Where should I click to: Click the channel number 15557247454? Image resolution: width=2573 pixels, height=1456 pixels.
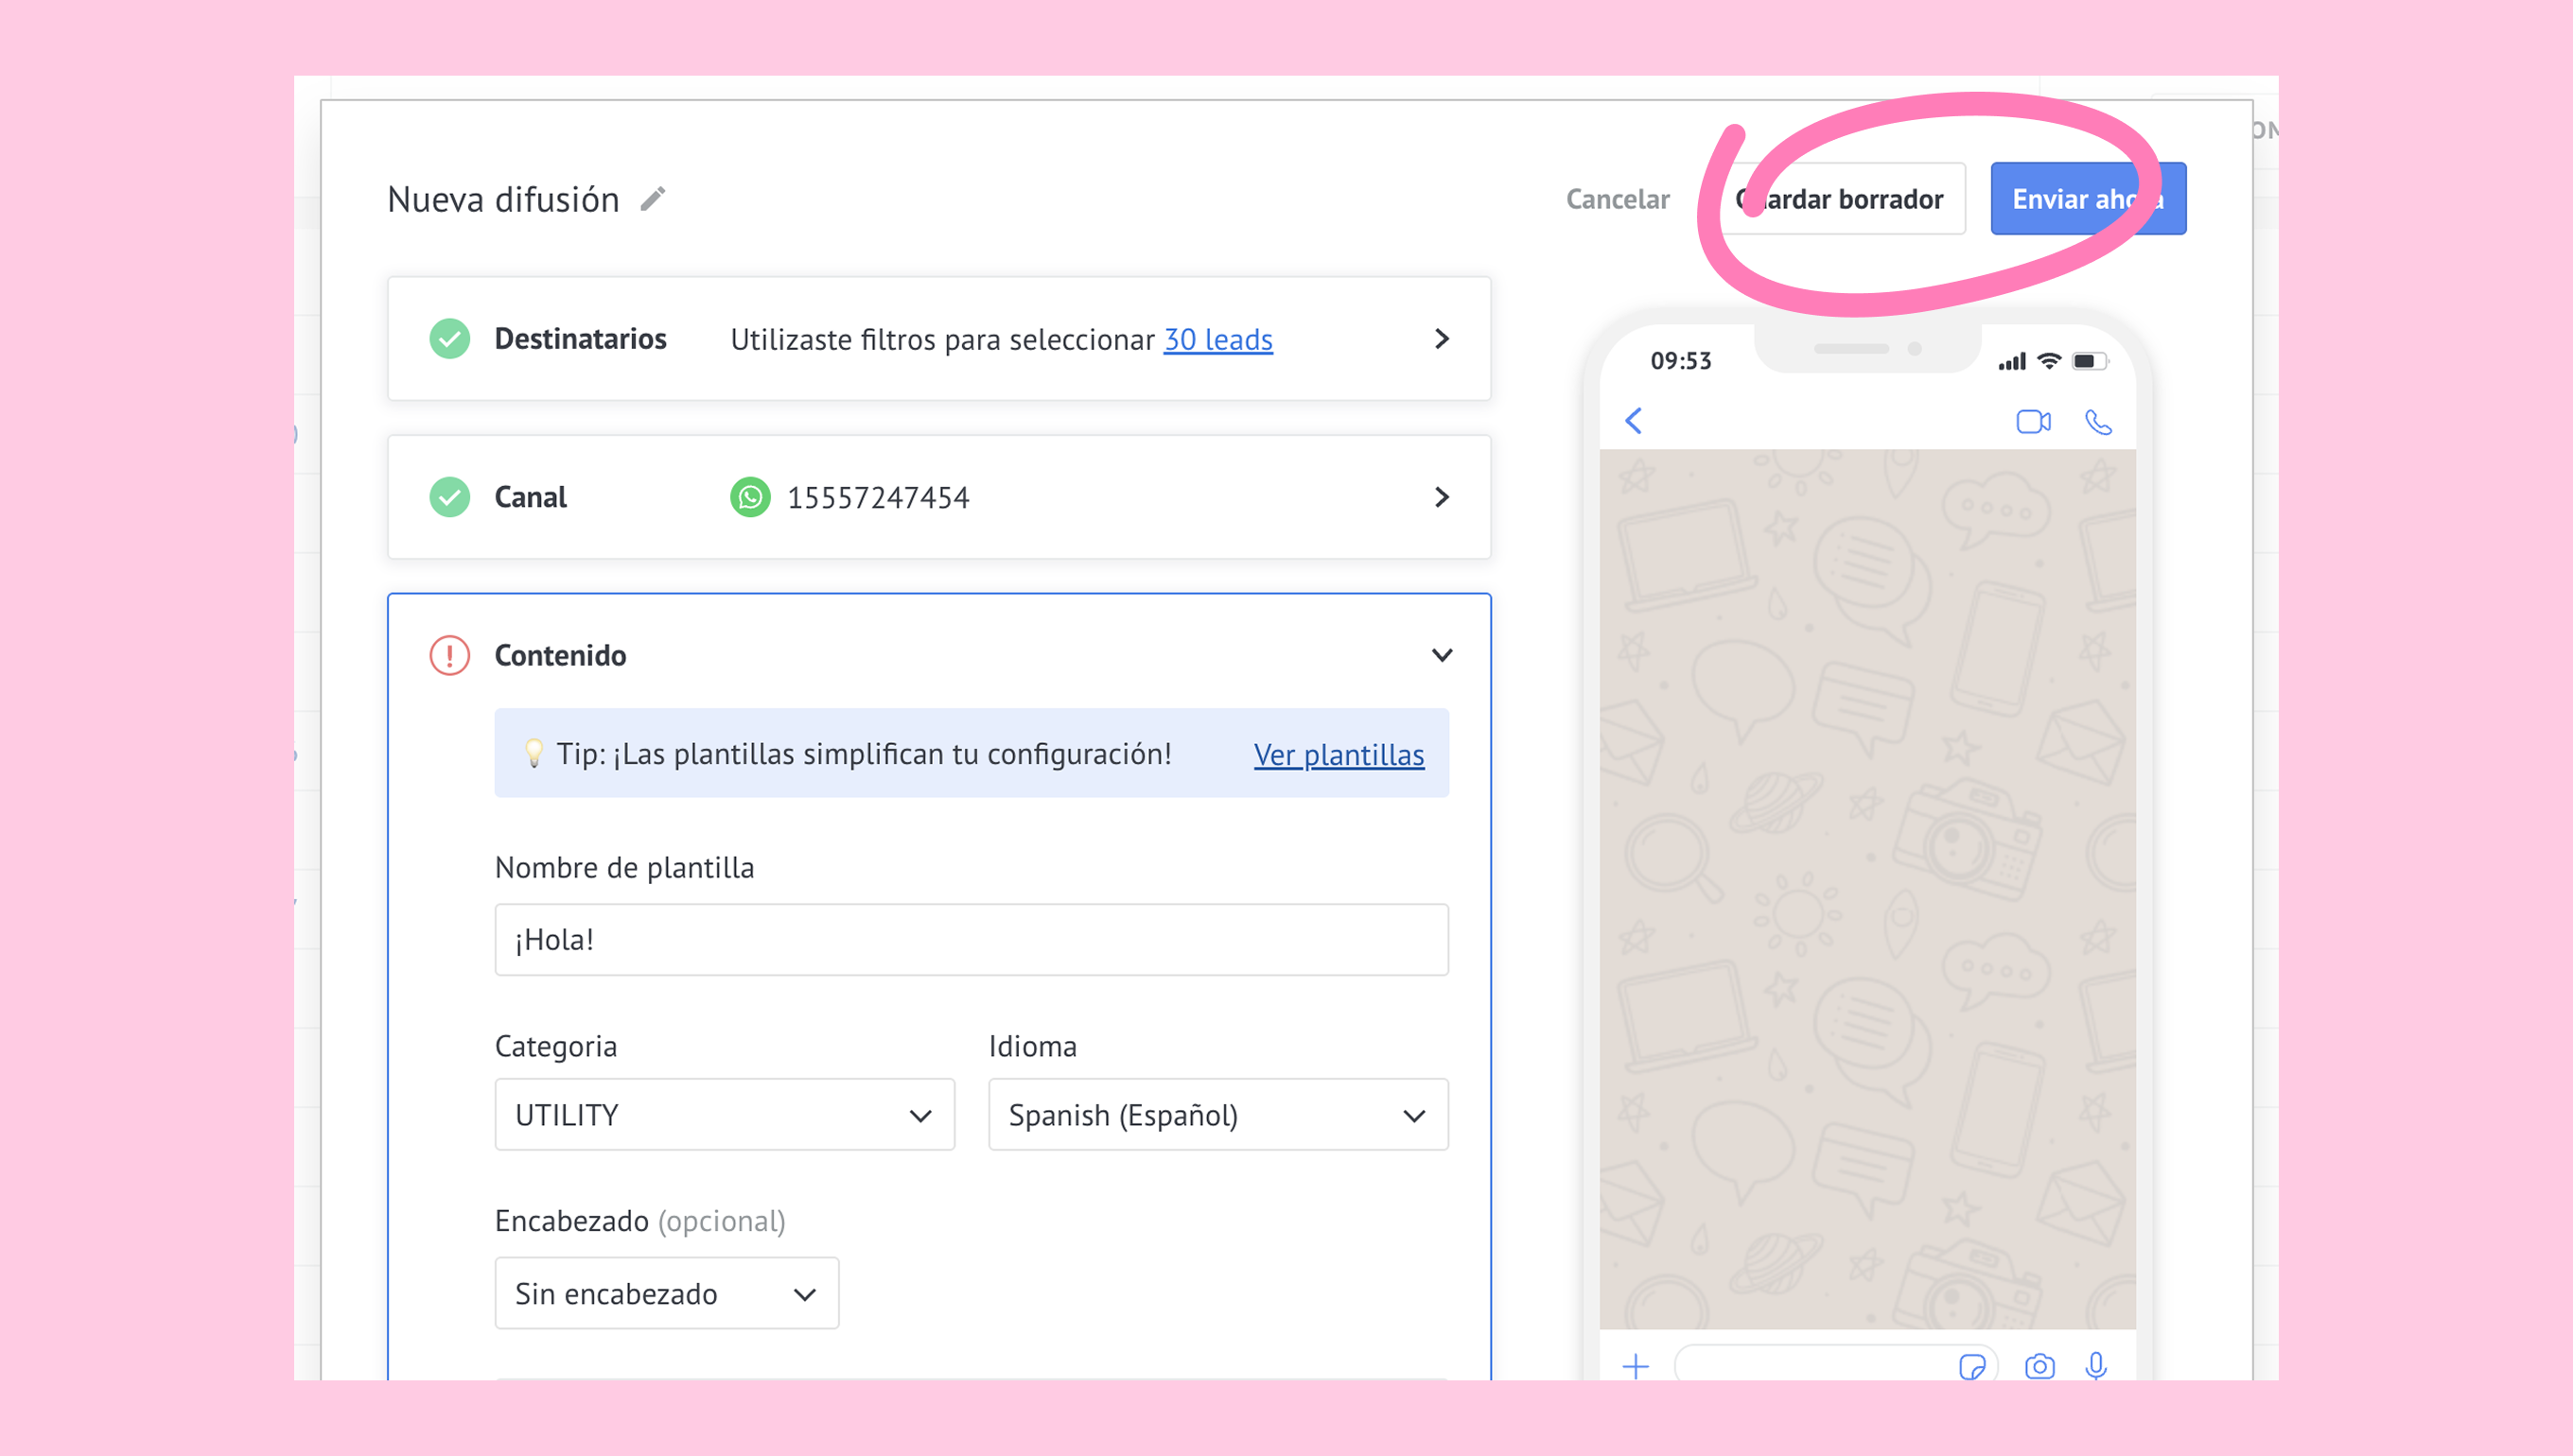pos(879,498)
